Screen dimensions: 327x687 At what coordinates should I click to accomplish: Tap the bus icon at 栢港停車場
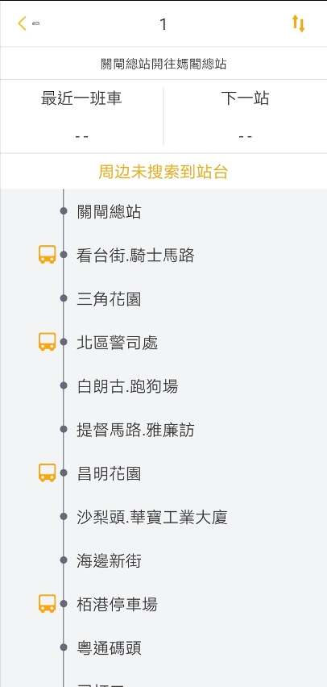(47, 604)
